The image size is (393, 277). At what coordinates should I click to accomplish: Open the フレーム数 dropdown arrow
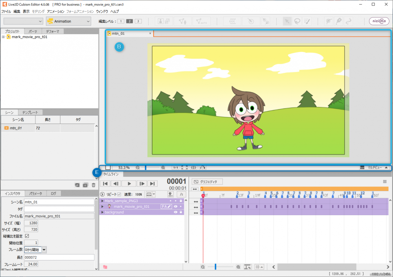[44, 249]
